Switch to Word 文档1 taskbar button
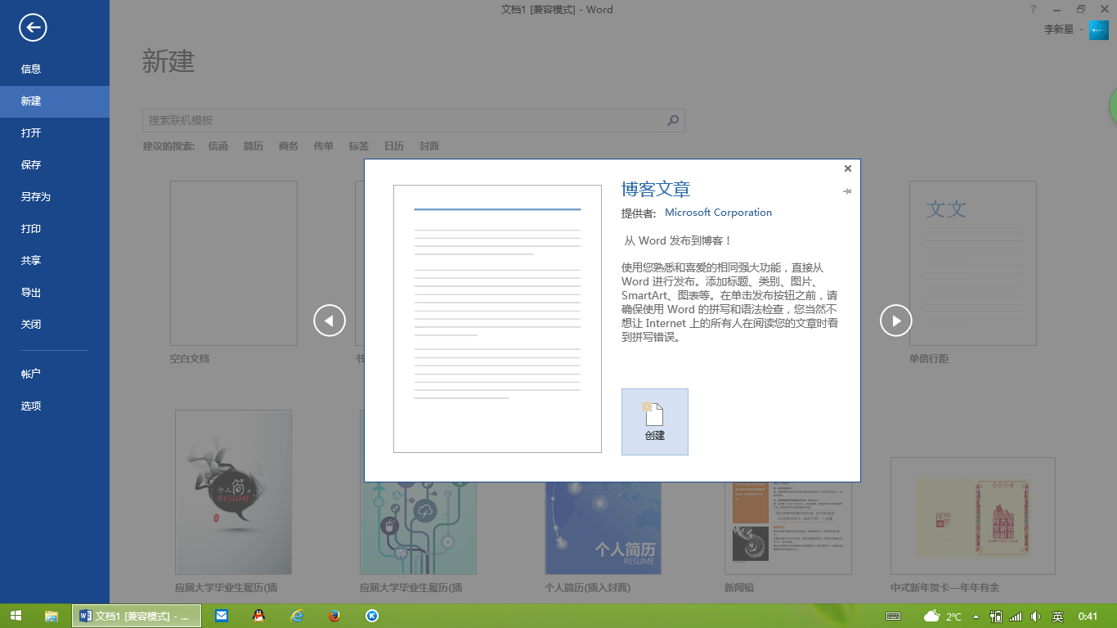This screenshot has height=628, width=1117. [136, 617]
